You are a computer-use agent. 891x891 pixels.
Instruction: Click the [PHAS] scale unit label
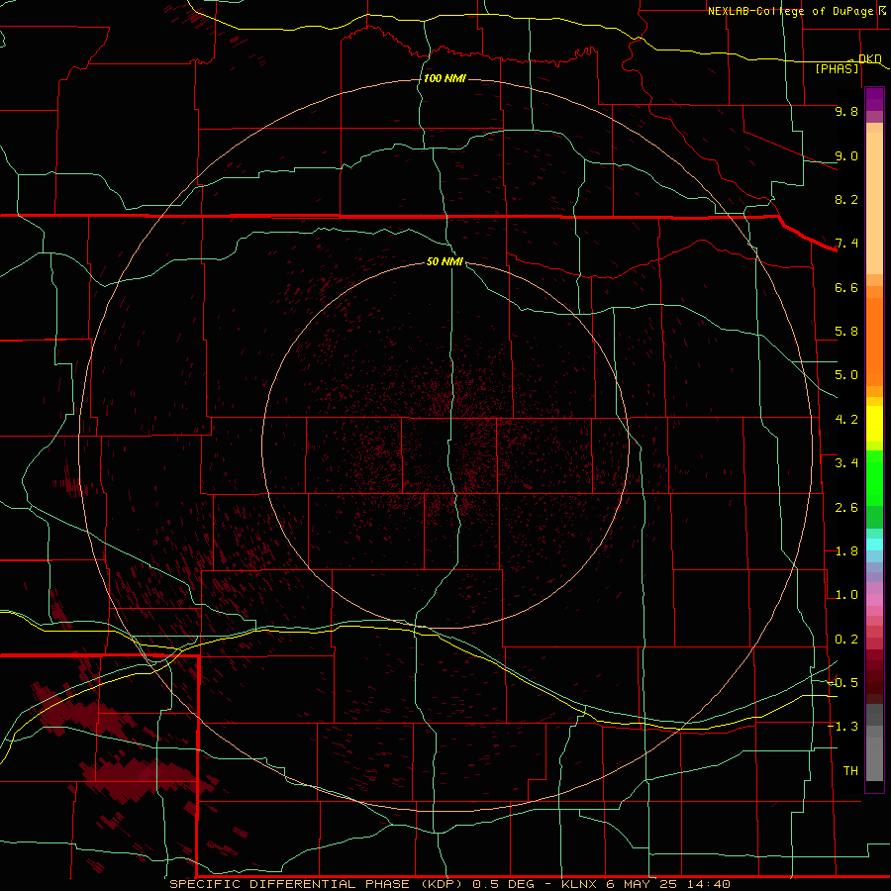pyautogui.click(x=837, y=69)
